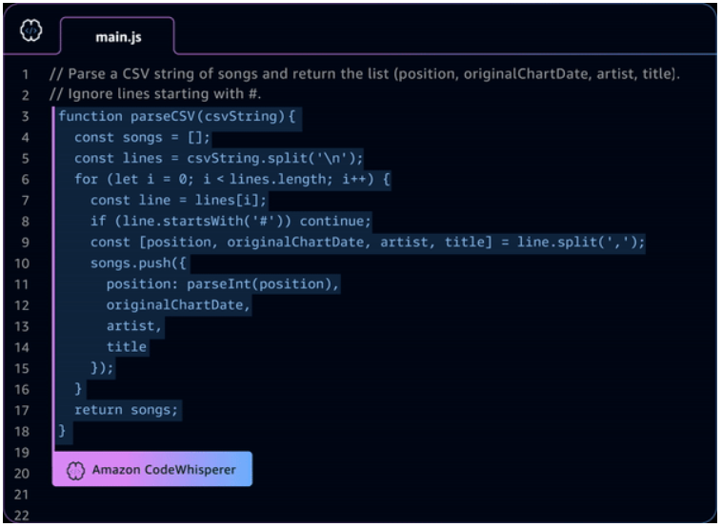Click line number 22 in the gutter
Image resolution: width=722 pixels, height=527 pixels.
pyautogui.click(x=22, y=516)
